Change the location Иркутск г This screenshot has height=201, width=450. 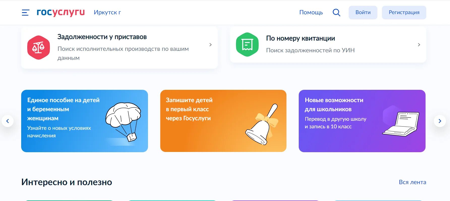(x=107, y=12)
